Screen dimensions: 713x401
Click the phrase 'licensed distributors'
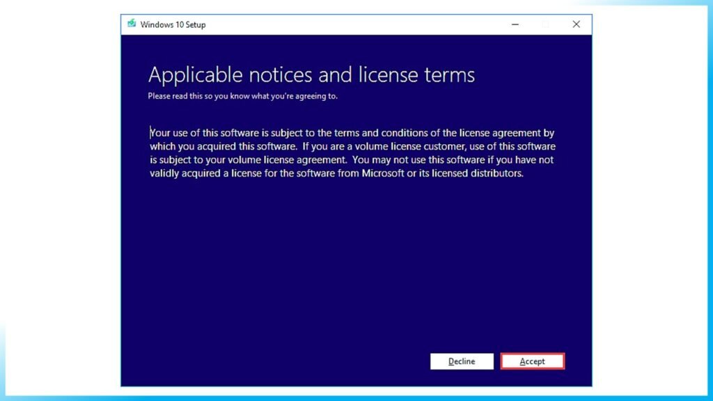pyautogui.click(x=478, y=173)
